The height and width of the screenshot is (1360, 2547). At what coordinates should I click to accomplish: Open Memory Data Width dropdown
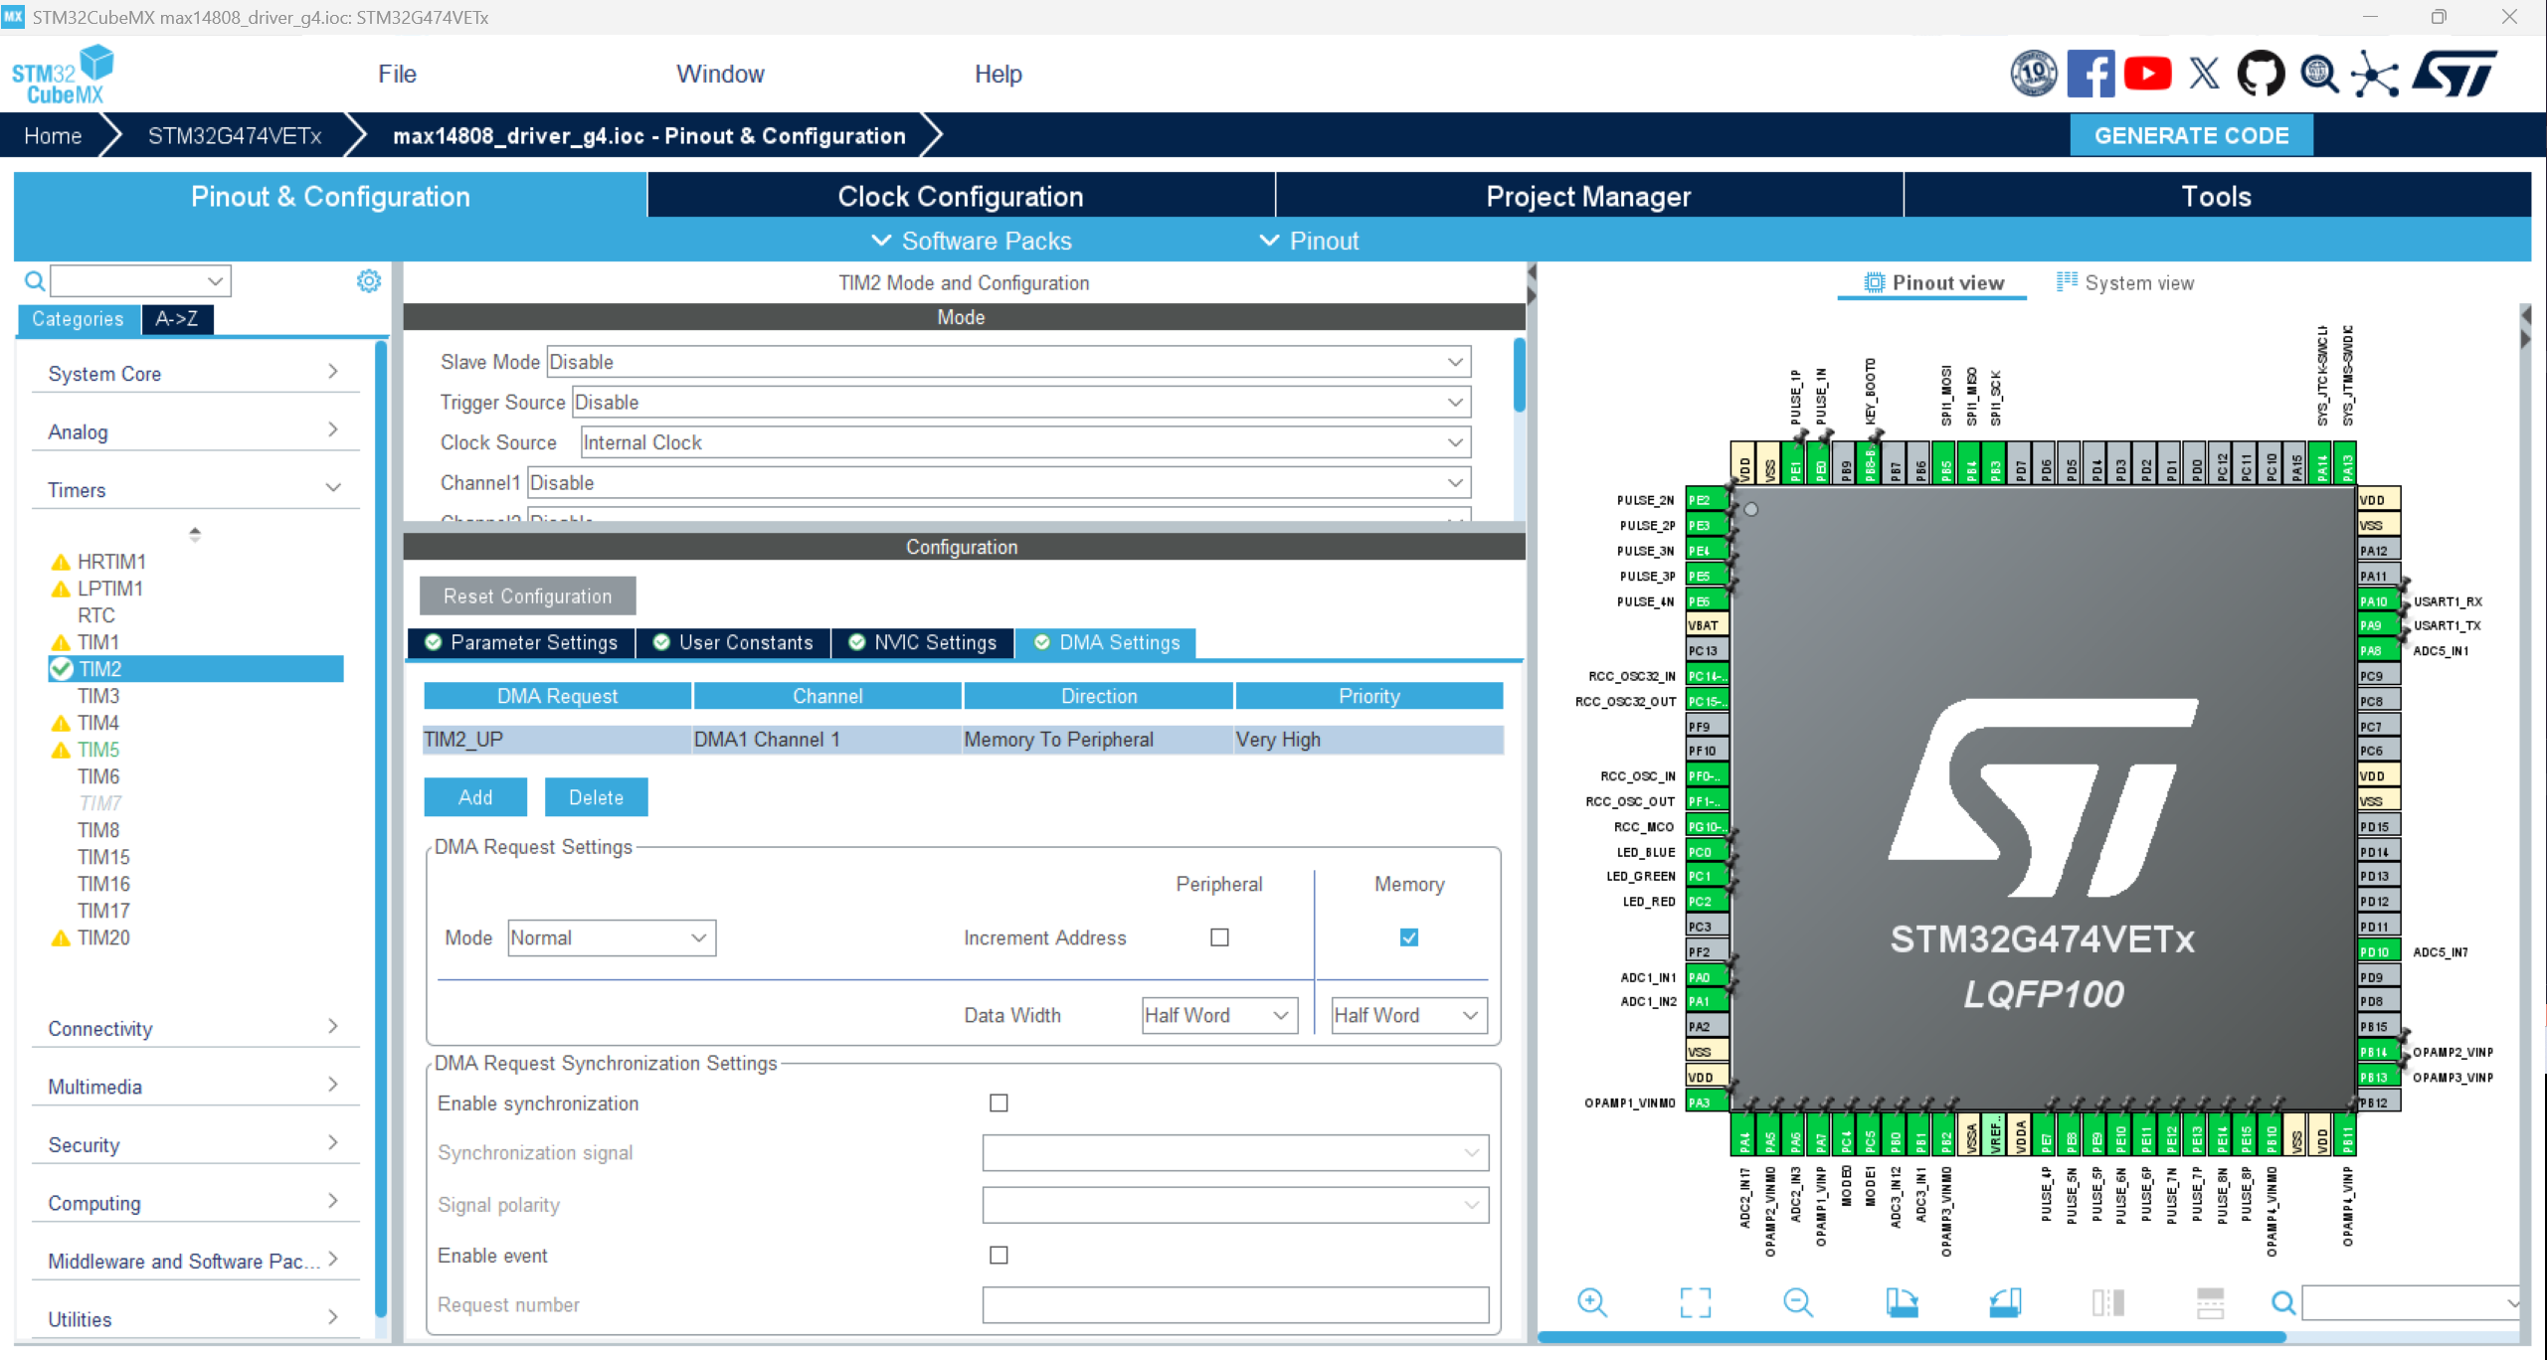pos(1406,1013)
